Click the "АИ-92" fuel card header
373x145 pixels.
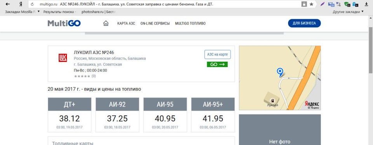click(x=117, y=104)
